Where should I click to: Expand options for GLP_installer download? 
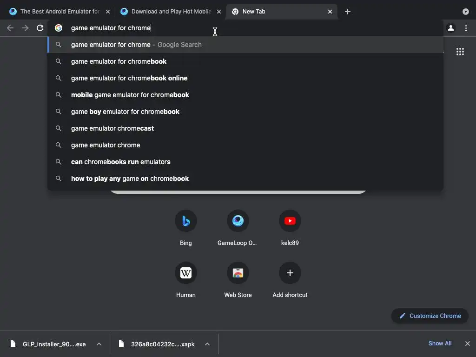[x=99, y=344]
